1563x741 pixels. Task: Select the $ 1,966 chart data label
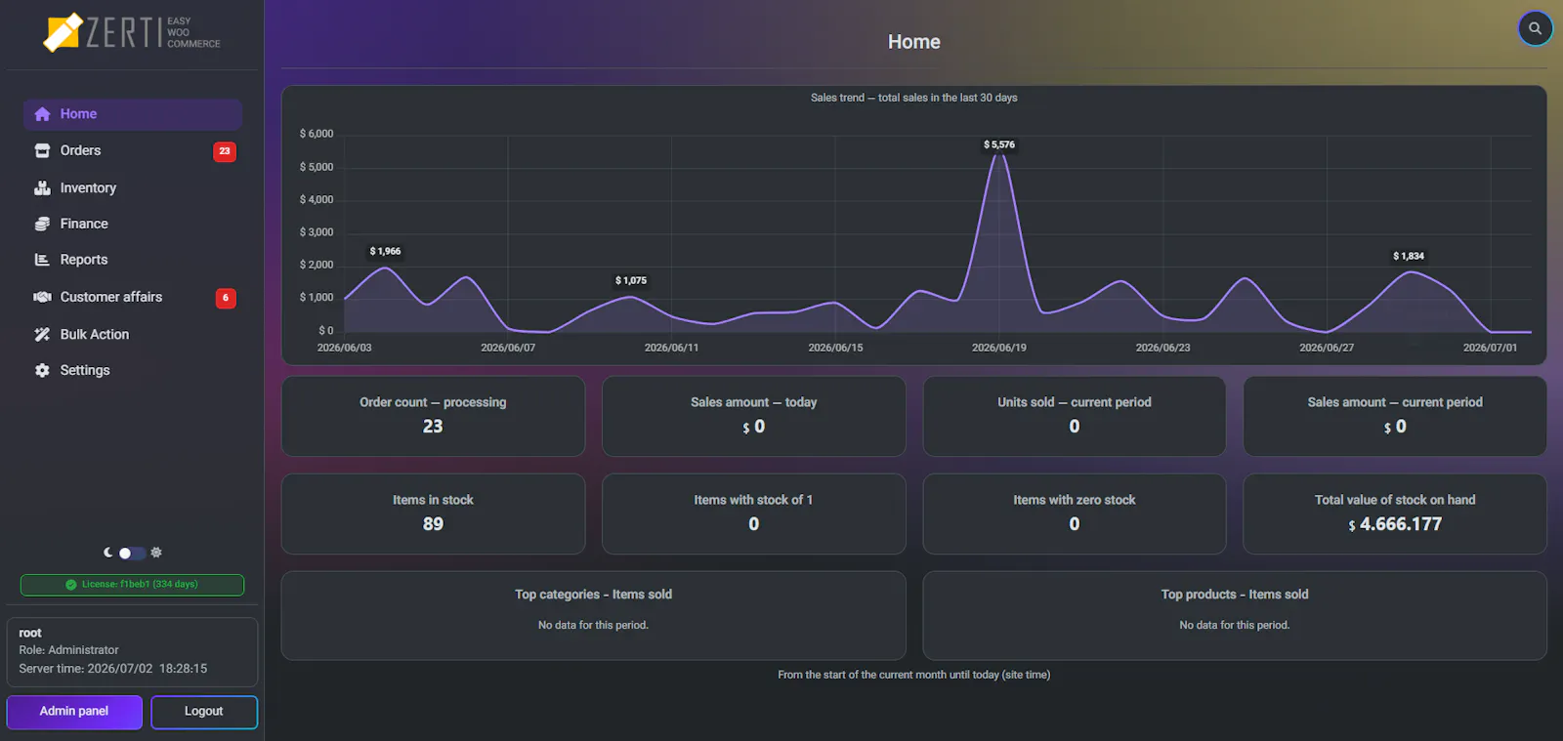coord(386,251)
